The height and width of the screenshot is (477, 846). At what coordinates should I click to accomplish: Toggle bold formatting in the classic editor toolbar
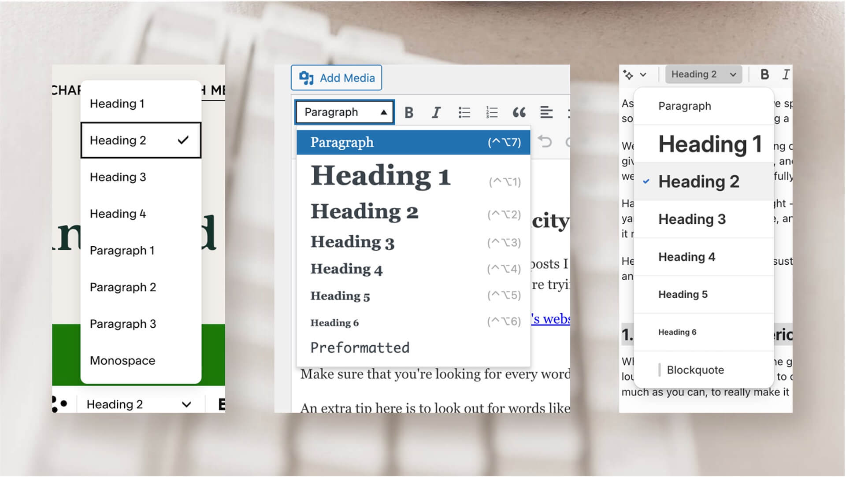409,112
